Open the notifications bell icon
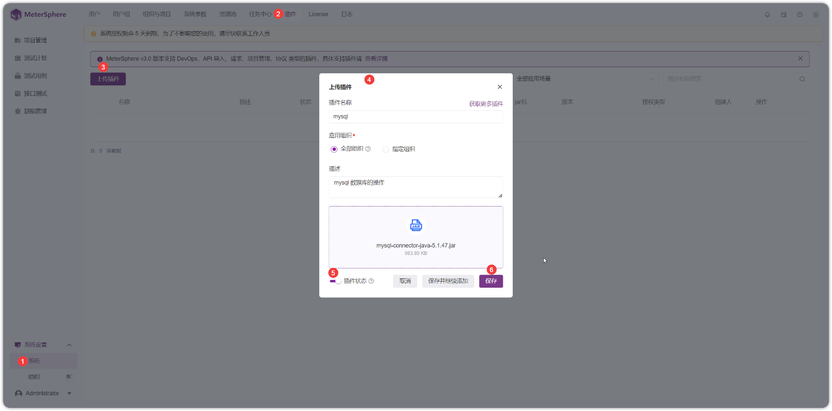Image resolution: width=832 pixels, height=411 pixels. [x=768, y=15]
